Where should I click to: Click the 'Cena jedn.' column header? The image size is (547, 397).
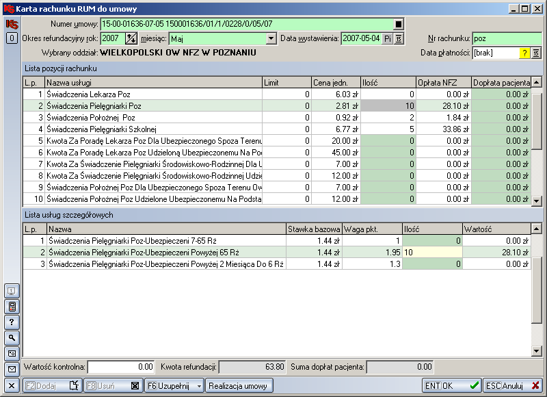click(x=336, y=83)
